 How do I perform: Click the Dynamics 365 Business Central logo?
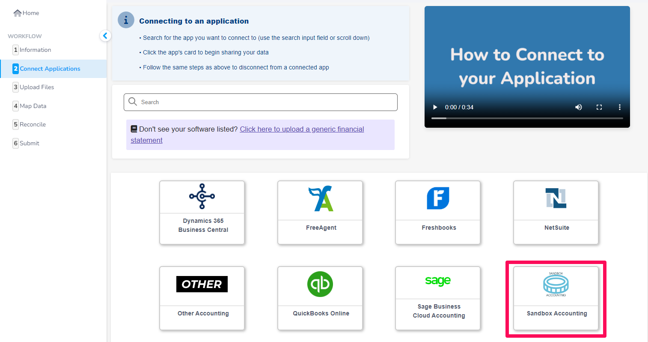point(202,196)
